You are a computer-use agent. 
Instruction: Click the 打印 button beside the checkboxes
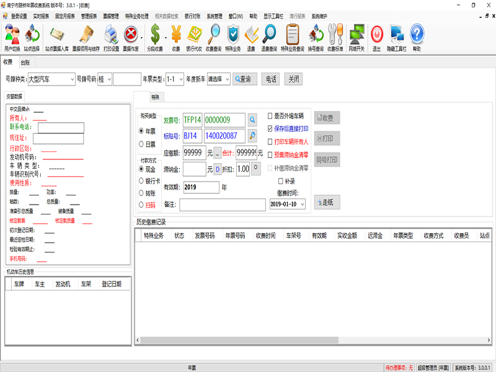click(327, 138)
